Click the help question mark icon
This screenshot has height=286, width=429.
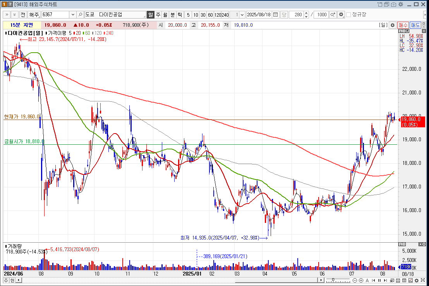pos(10,4)
